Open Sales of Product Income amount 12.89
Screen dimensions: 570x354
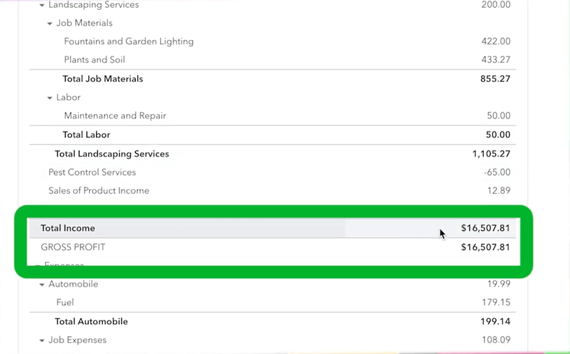(x=499, y=190)
